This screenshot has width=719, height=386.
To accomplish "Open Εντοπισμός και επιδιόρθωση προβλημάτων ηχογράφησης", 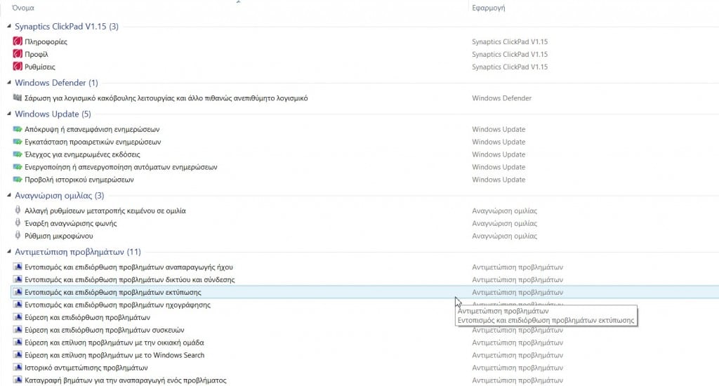I will tap(118, 305).
